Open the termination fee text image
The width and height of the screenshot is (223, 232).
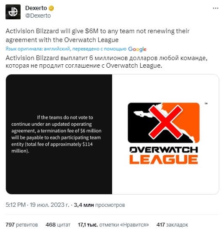59,134
